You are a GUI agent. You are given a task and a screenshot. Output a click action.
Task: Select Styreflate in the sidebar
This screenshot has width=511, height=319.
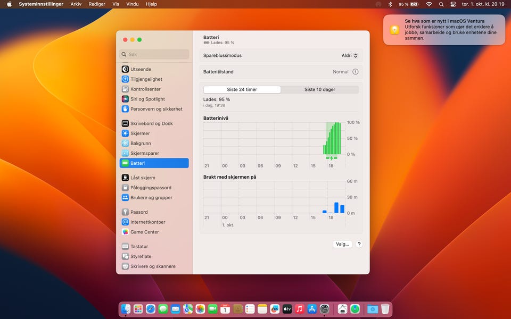(154, 256)
